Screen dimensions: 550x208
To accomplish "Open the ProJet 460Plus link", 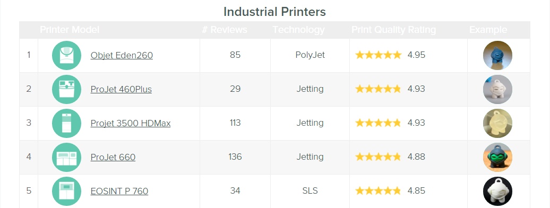I will tap(121, 90).
